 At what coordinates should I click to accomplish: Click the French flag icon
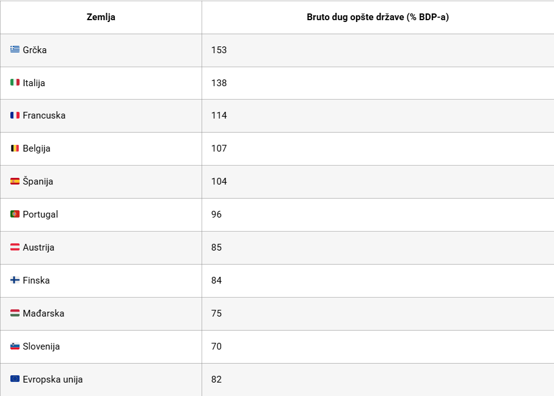tap(15, 116)
